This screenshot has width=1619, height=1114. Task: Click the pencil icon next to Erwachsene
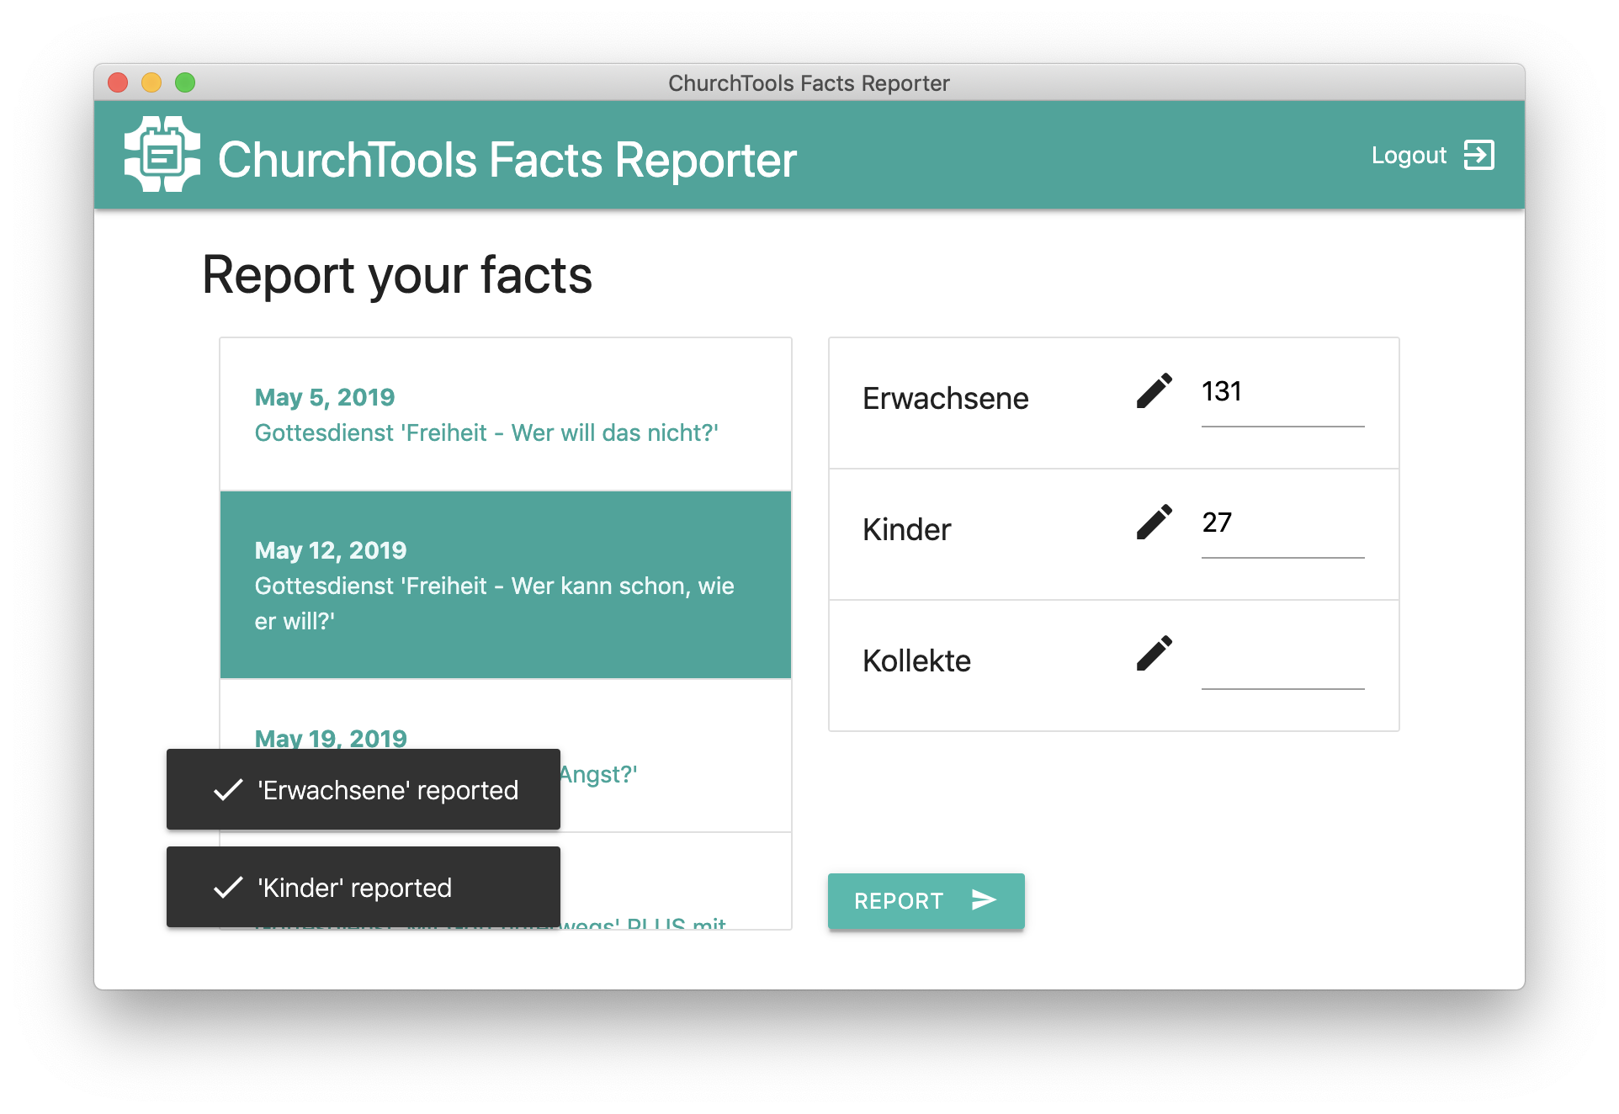pyautogui.click(x=1154, y=391)
